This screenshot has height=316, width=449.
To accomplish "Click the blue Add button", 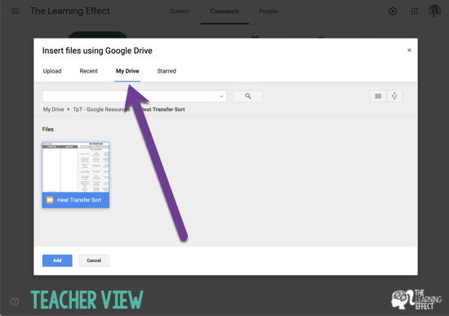I will tap(57, 260).
